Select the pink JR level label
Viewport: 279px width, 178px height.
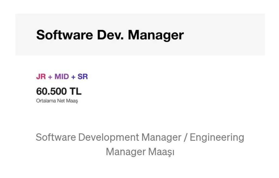41,77
